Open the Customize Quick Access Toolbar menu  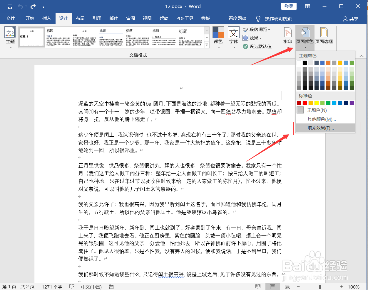pyautogui.click(x=43, y=7)
